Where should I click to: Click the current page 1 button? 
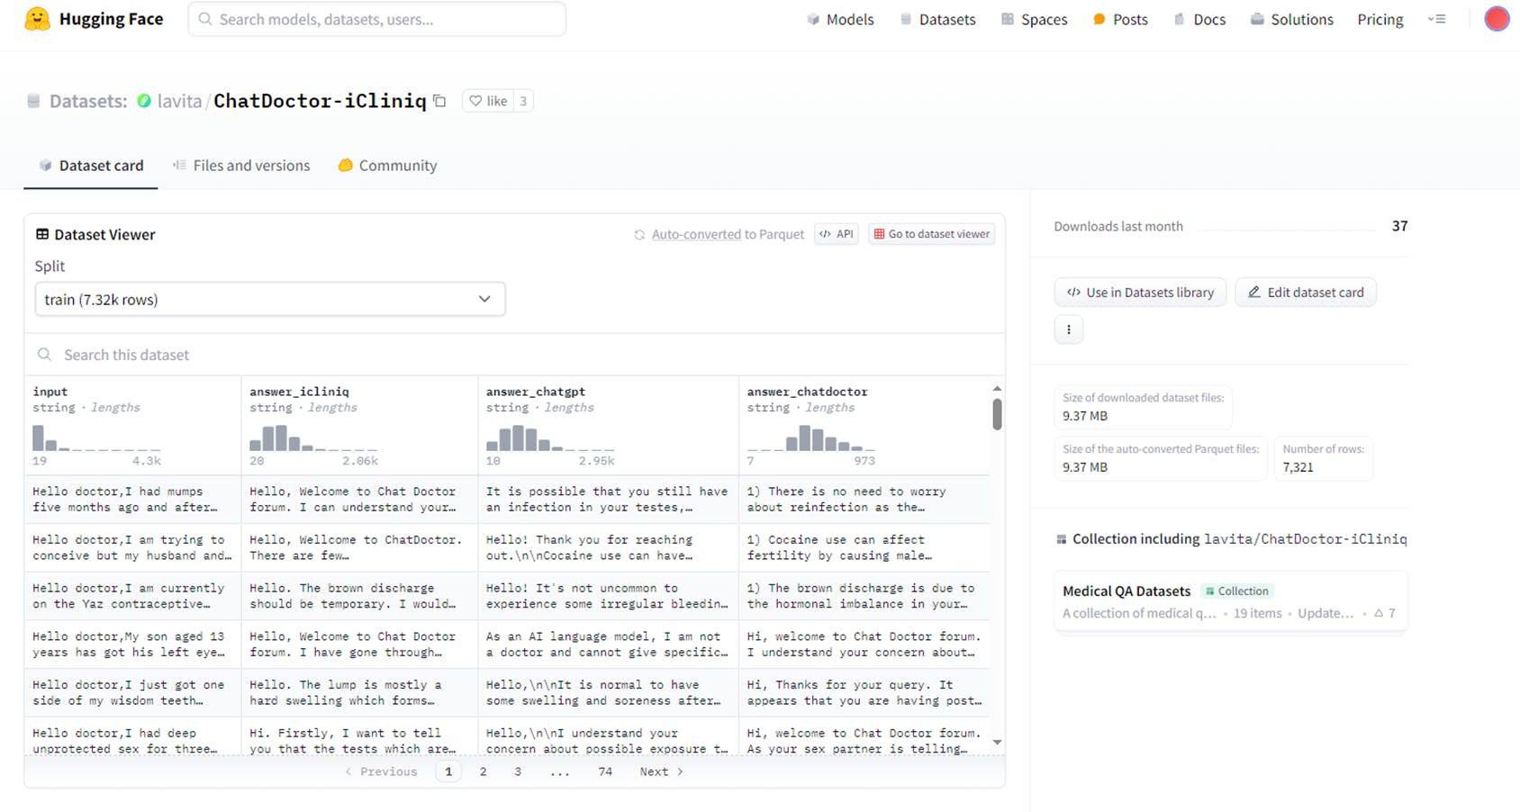tap(448, 771)
